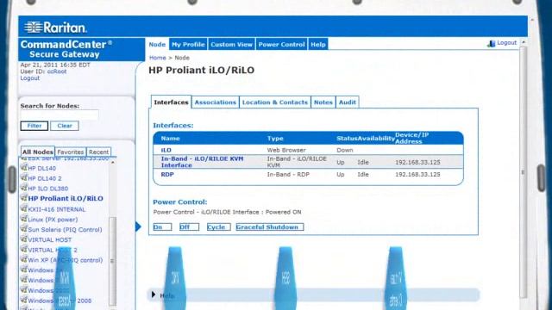Open the Power Control menu tab
Viewport: 552px width, 310px height.
tap(282, 45)
